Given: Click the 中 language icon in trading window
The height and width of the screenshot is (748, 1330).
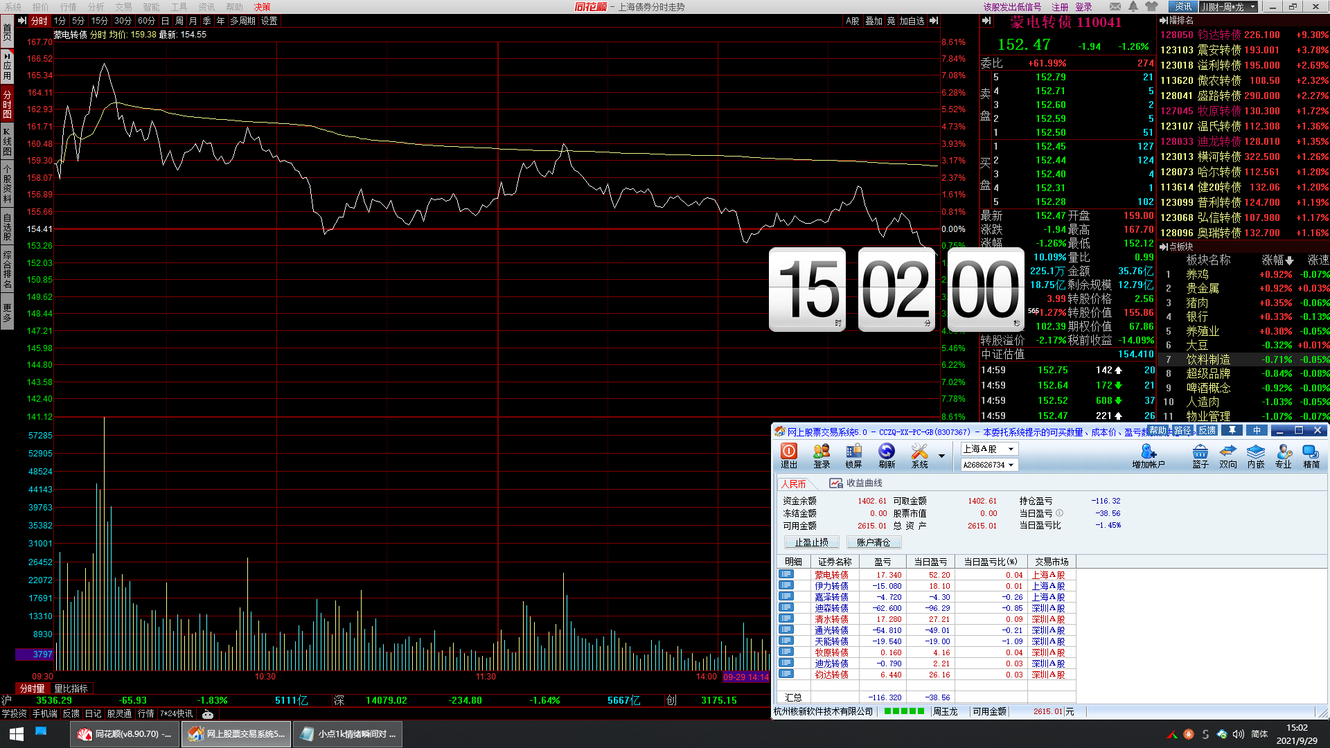Looking at the screenshot, I should pos(1257,431).
